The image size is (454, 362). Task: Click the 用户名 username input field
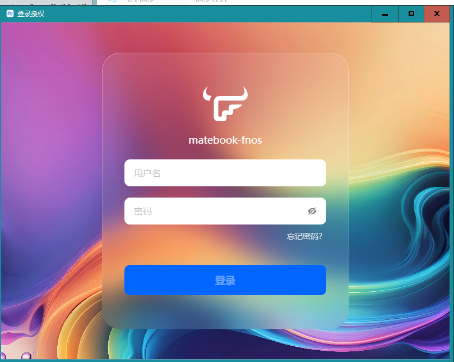tap(225, 173)
